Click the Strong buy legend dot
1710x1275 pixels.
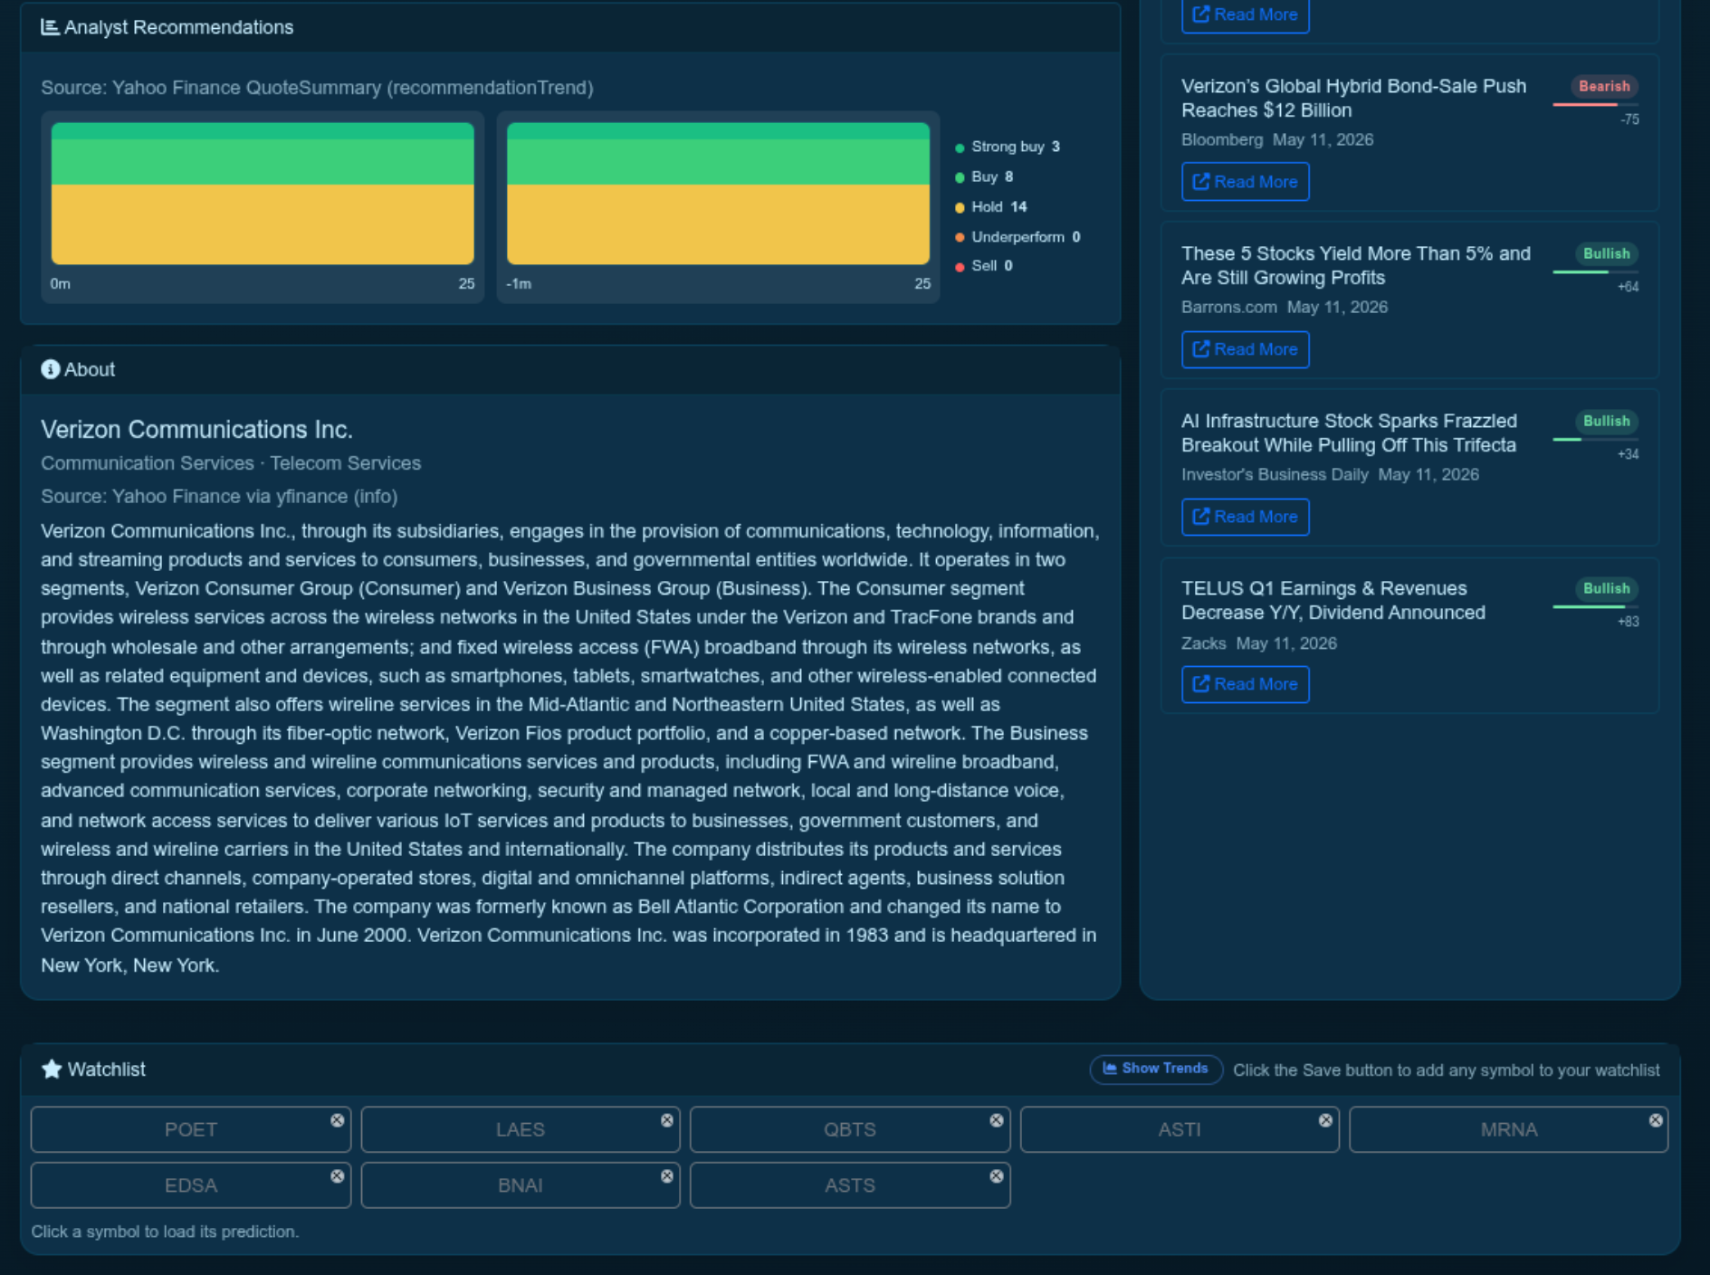(x=960, y=147)
